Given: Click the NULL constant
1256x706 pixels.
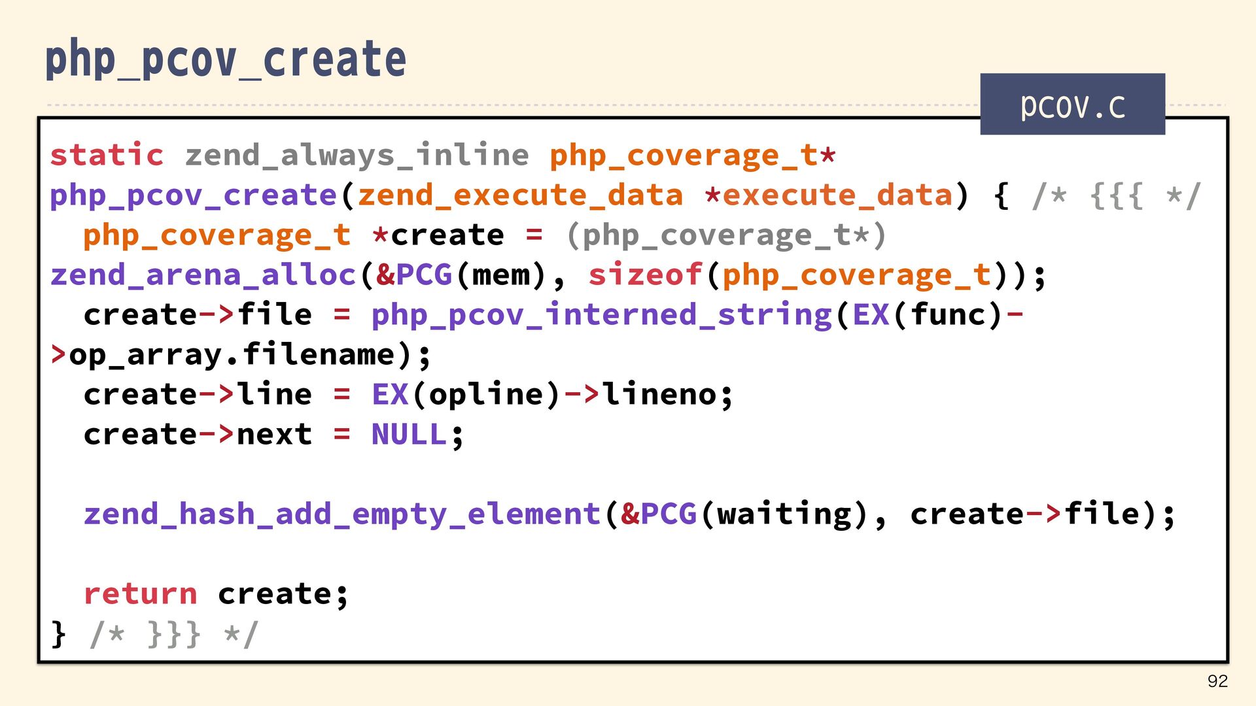Looking at the screenshot, I should tap(410, 435).
